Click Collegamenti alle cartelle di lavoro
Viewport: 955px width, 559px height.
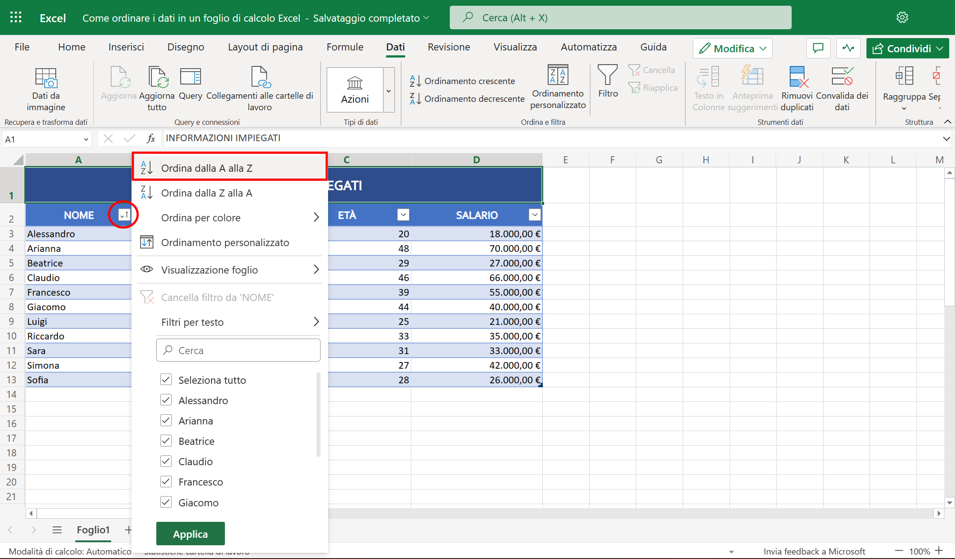[260, 89]
